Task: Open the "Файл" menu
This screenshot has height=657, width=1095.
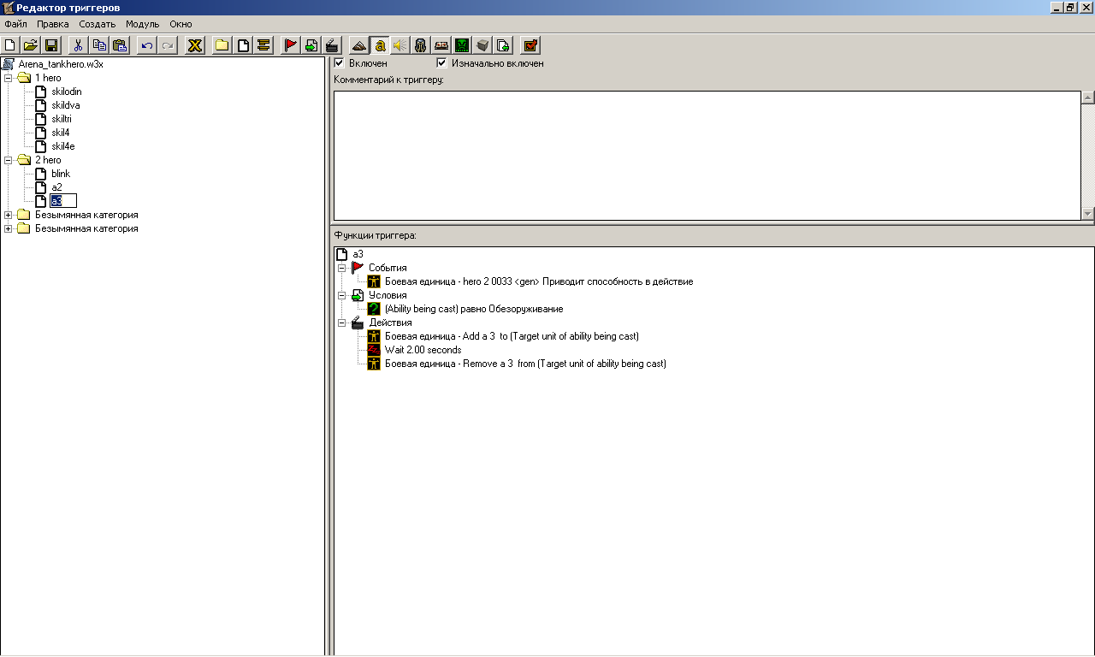Action: pos(15,24)
